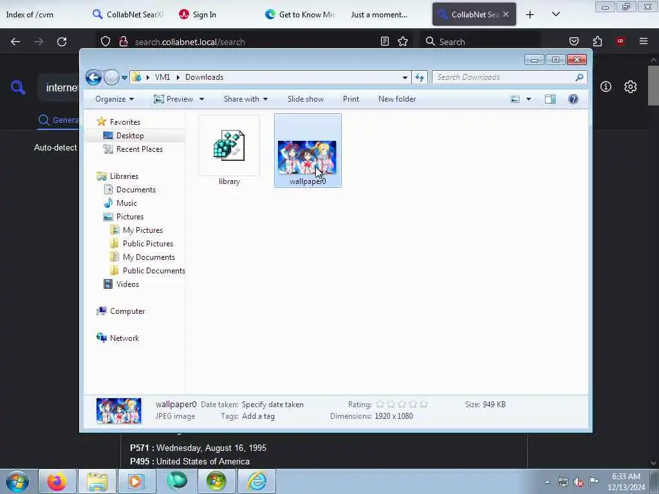Viewport: 659px width, 494px height.
Task: Switch to the Index of /cvm tab
Action: (x=30, y=15)
